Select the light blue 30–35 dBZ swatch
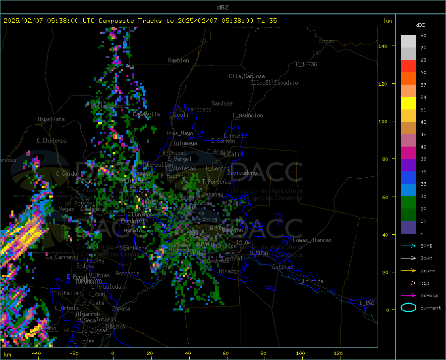This screenshot has width=446, height=360. click(x=408, y=190)
